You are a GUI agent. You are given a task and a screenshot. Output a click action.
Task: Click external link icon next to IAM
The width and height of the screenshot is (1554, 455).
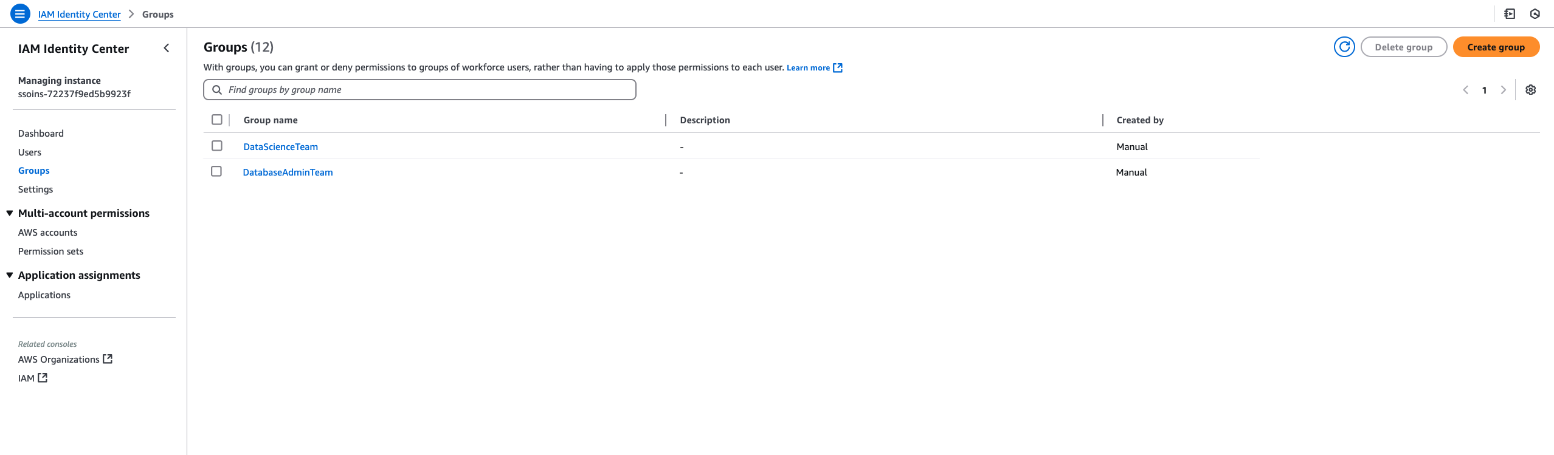[x=43, y=378]
